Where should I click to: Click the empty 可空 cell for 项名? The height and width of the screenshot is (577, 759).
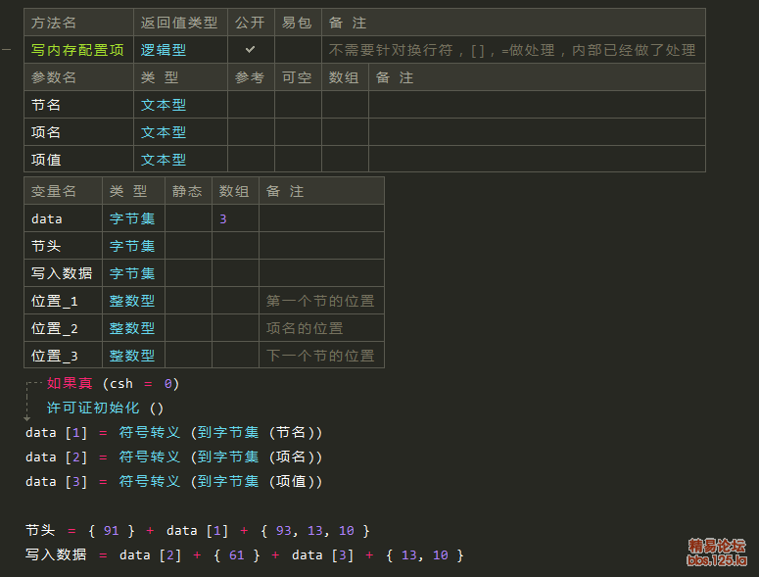tap(298, 132)
